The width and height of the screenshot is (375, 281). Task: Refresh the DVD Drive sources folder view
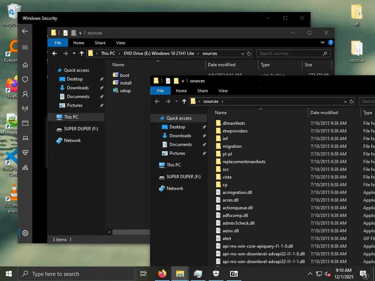click(x=249, y=53)
